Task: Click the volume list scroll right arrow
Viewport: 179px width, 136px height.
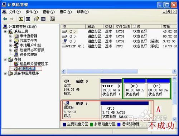Action: [175, 71]
